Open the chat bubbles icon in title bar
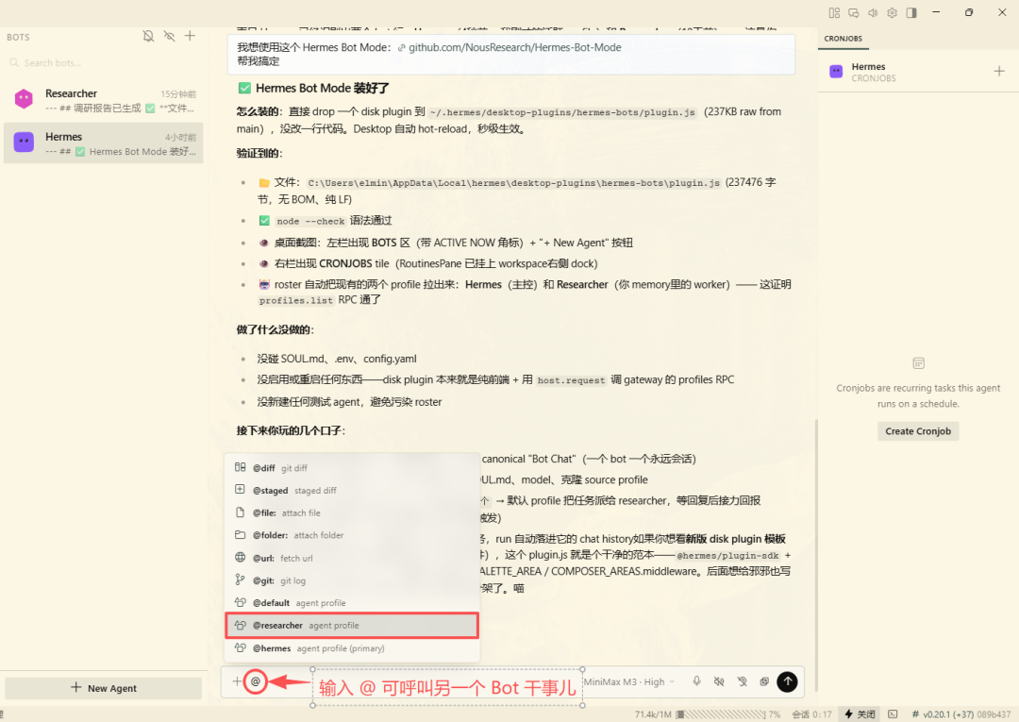Viewport: 1019px width, 722px height. click(854, 12)
